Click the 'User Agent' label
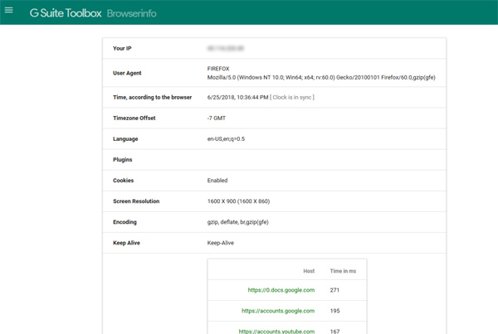Image resolution: width=498 pixels, height=334 pixels. pos(127,73)
